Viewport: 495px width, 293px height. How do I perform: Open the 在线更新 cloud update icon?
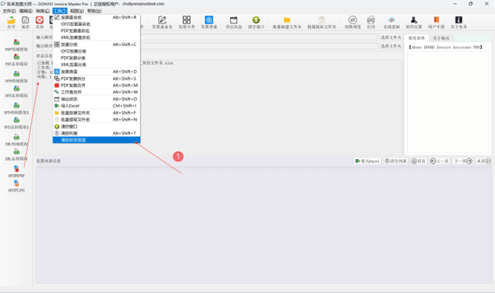[x=391, y=22]
